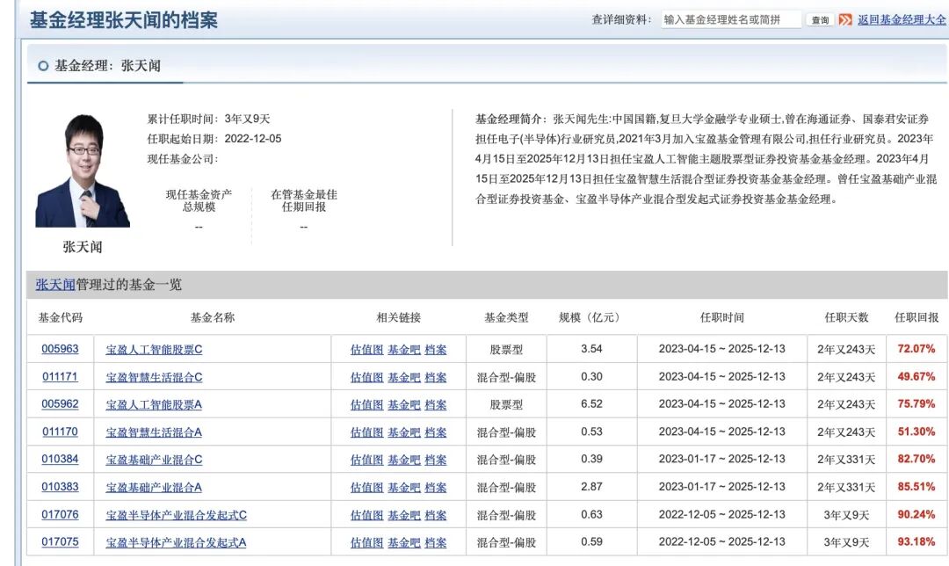Open 估值图 for fund 005962
This screenshot has height=566, width=949.
(366, 404)
